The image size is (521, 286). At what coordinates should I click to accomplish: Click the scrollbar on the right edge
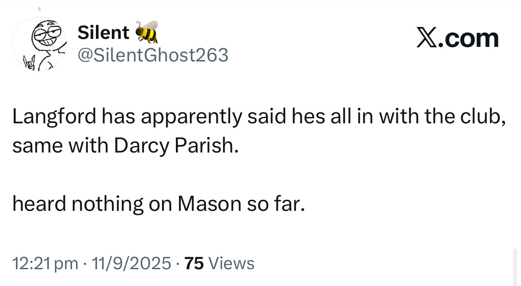point(514,267)
